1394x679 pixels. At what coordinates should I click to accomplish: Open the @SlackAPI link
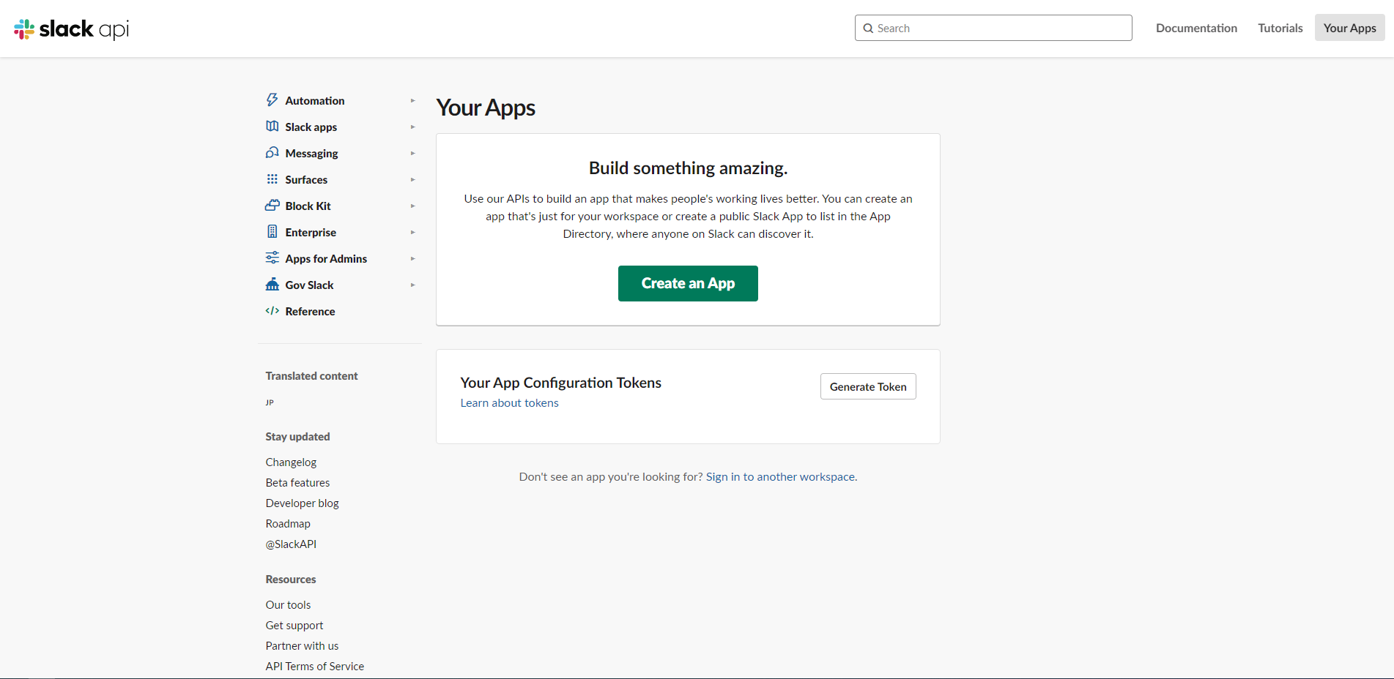[x=291, y=544]
